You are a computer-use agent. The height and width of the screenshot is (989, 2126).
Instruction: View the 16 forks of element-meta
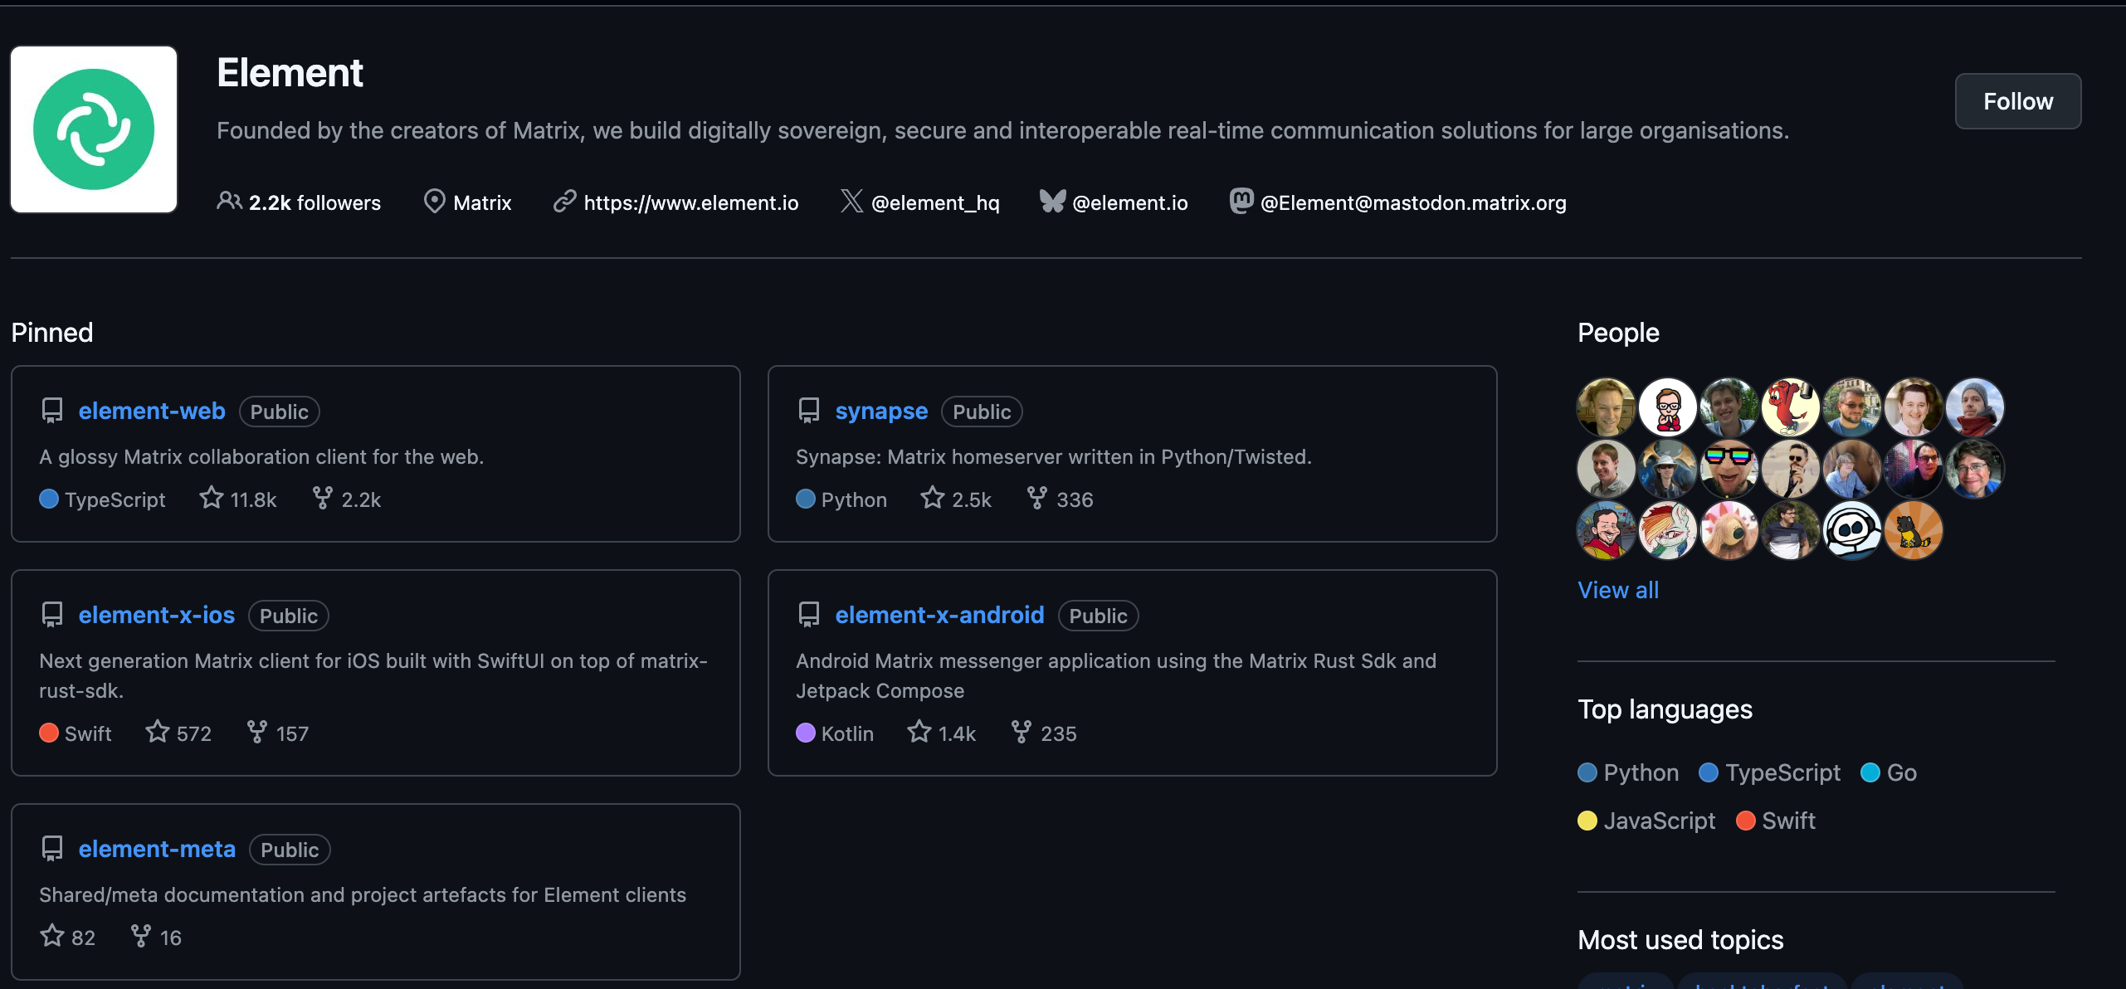(156, 938)
